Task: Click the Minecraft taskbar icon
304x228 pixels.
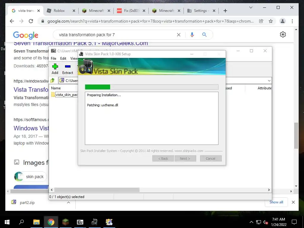Action: pyautogui.click(x=66, y=222)
